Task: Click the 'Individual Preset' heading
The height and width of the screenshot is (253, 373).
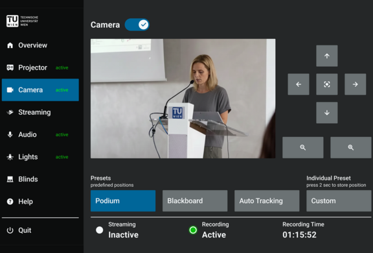Action: click(x=328, y=178)
